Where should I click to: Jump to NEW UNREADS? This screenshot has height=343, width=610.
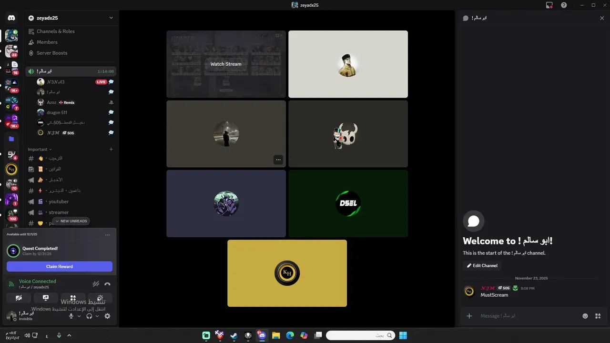click(x=71, y=221)
